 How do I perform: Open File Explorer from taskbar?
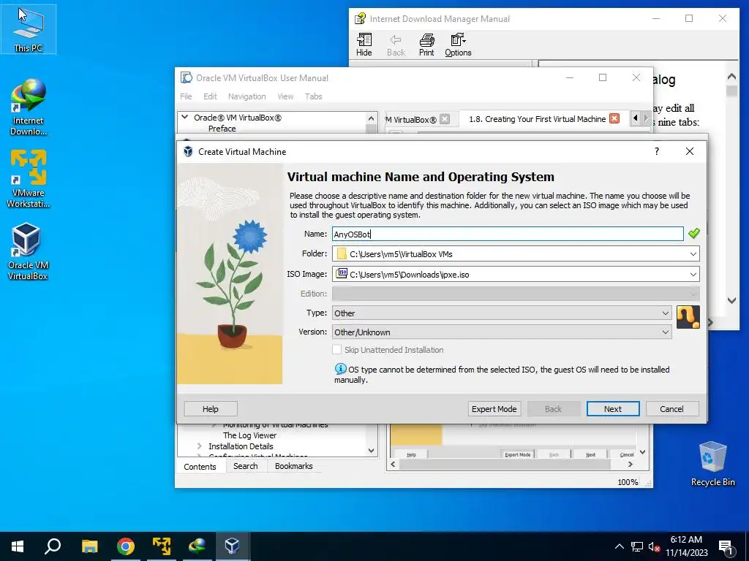(x=89, y=546)
